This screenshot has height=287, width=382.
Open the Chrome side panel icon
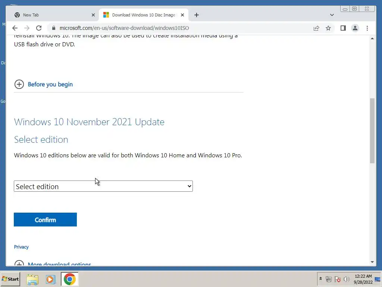(x=343, y=28)
